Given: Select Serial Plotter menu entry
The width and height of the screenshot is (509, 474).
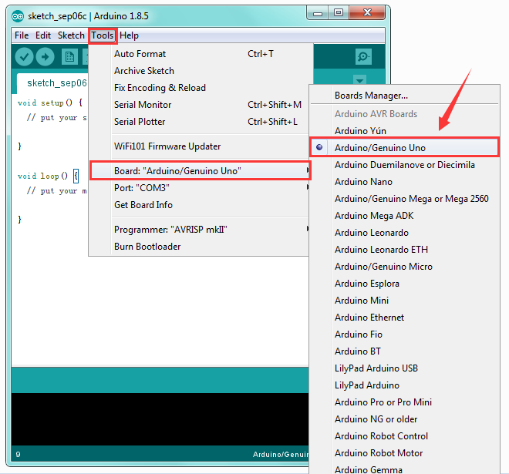Looking at the screenshot, I should [x=140, y=122].
